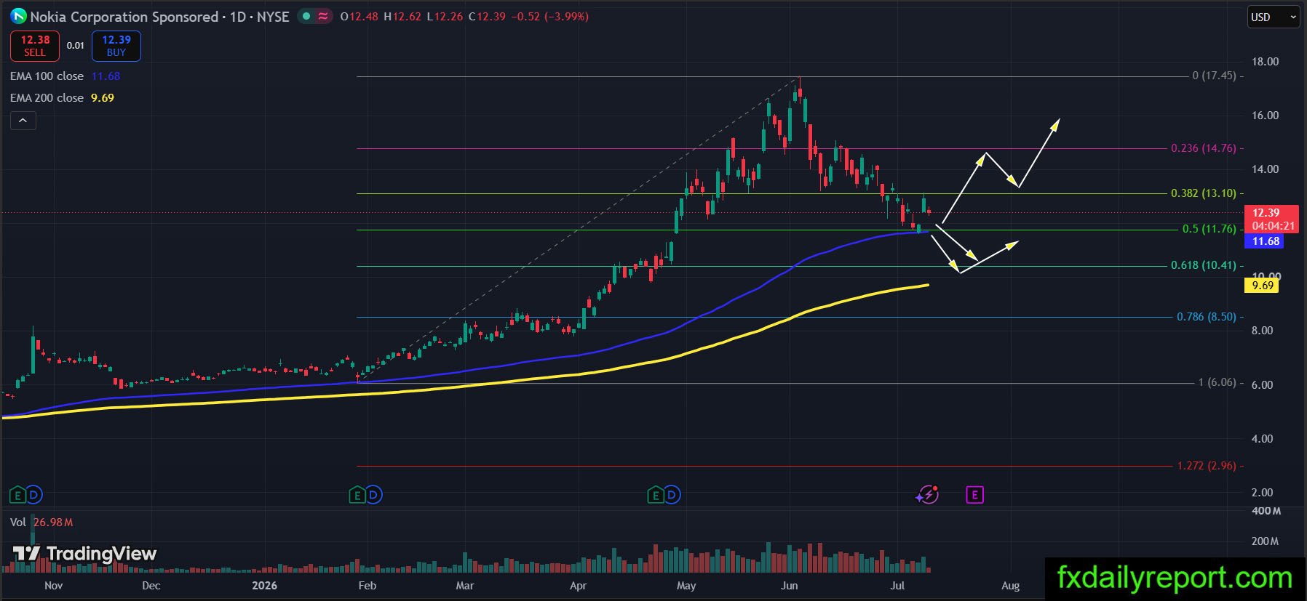The width and height of the screenshot is (1307, 601).
Task: Click the 4.00 price axis label
Action: point(1262,439)
